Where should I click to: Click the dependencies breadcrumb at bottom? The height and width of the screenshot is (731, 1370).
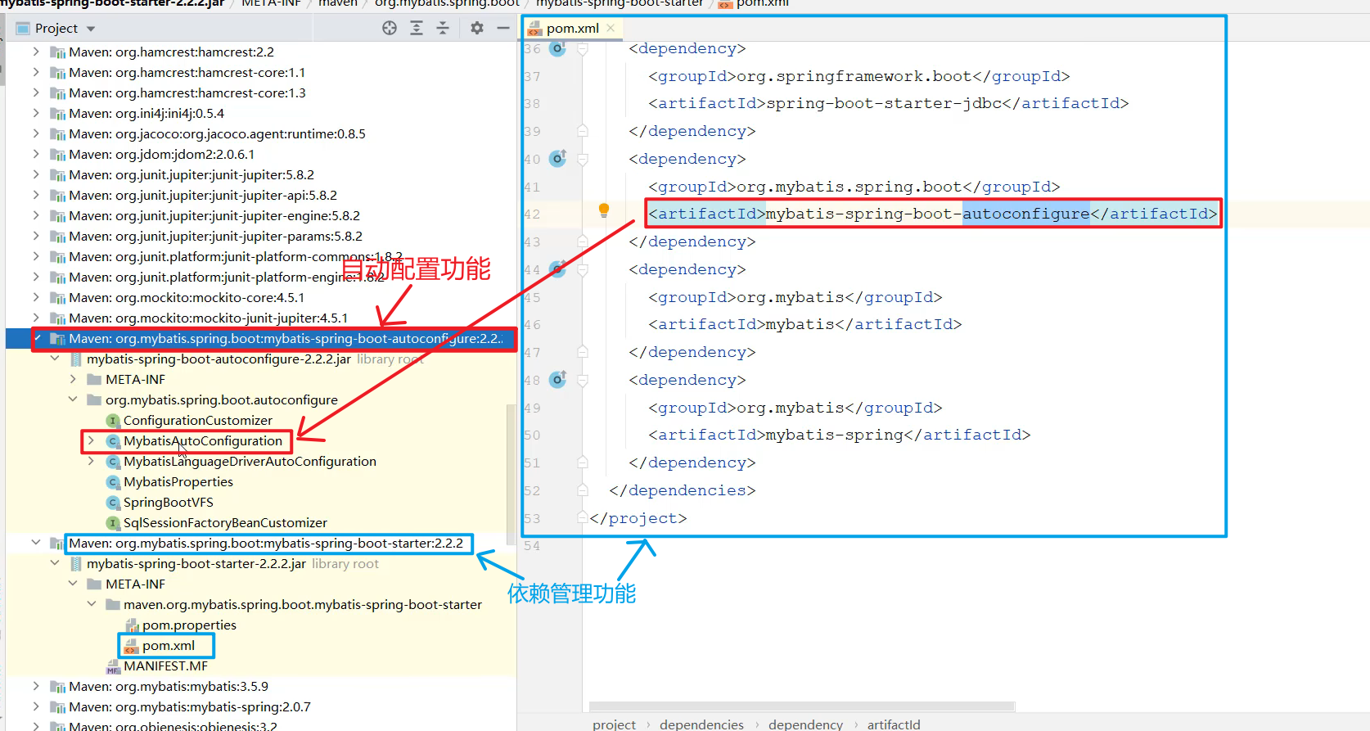click(x=701, y=724)
